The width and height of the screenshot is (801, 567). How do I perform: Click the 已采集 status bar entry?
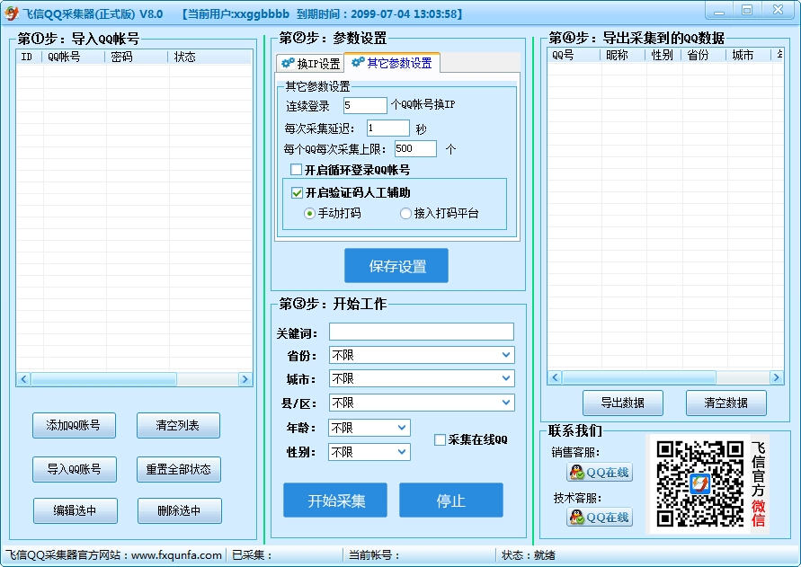pyautogui.click(x=253, y=555)
